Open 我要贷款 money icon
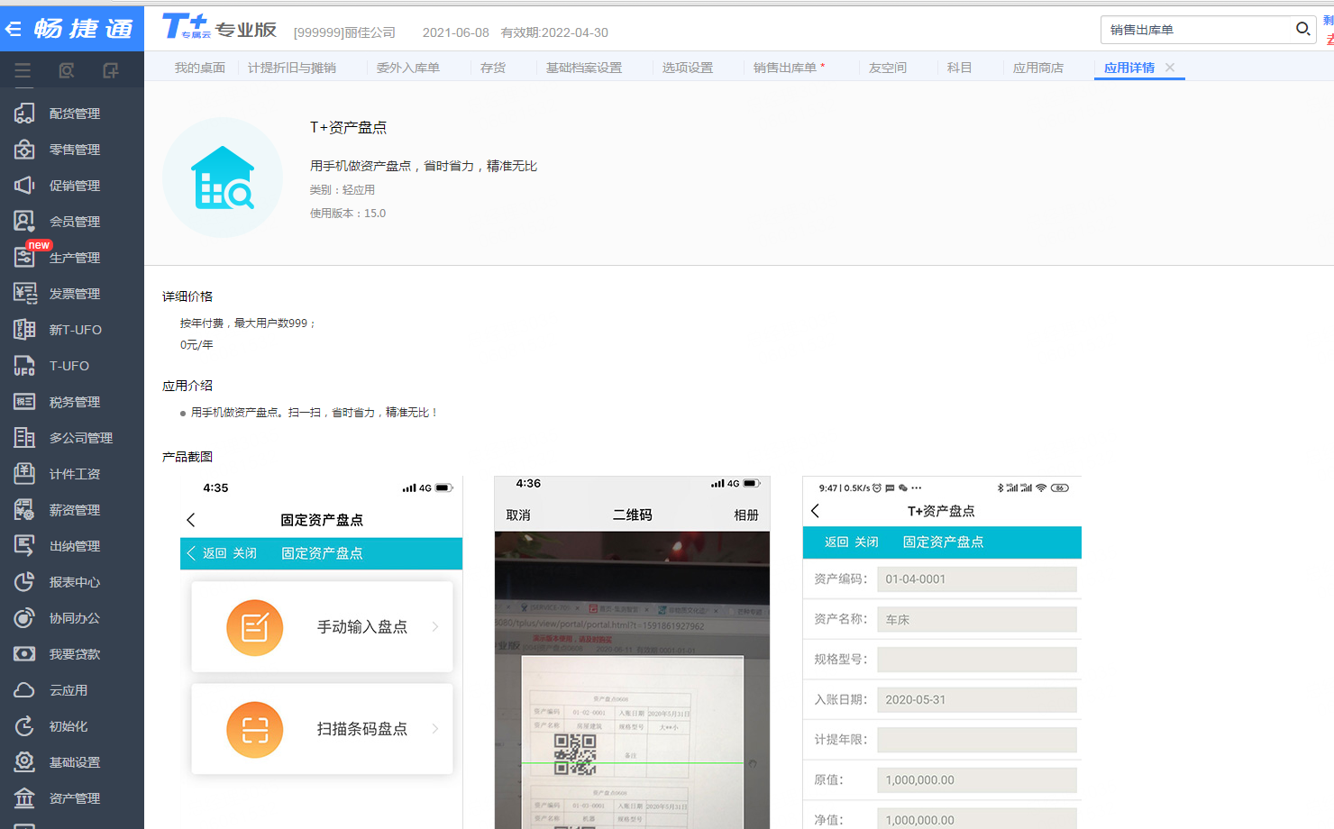This screenshot has width=1334, height=829. (24, 654)
